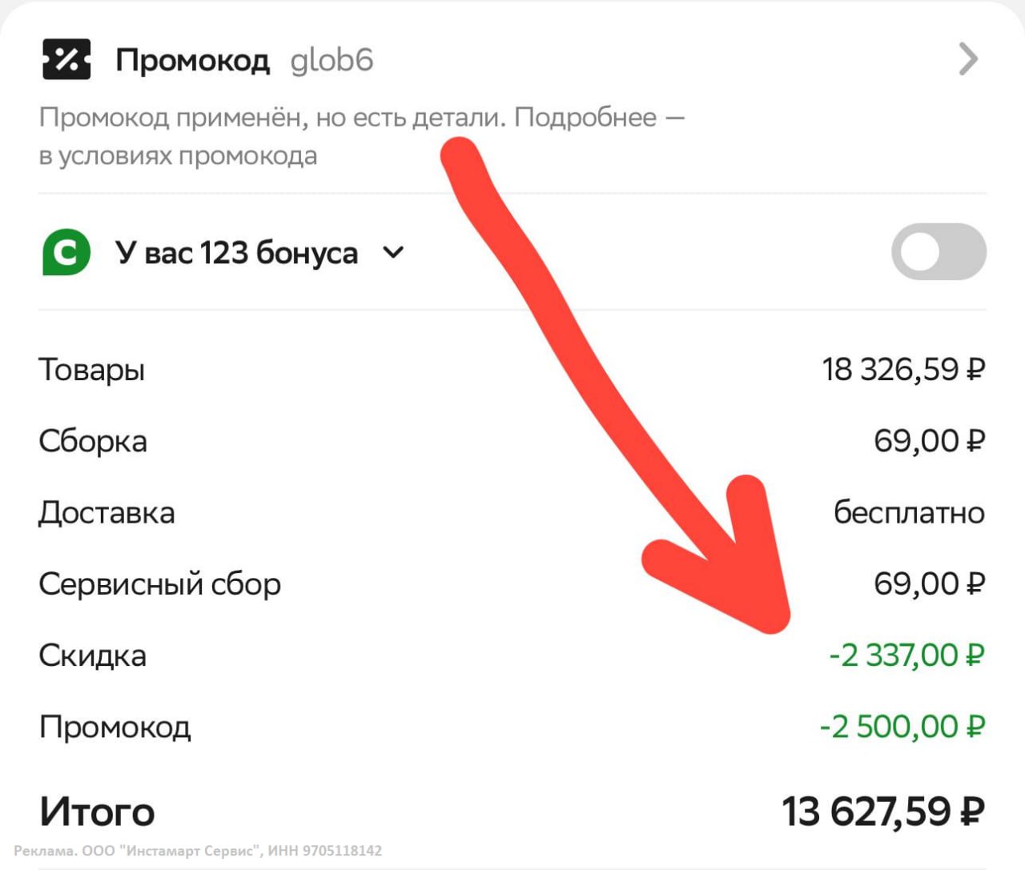Click the 69,00 ₽ service fee amount
This screenshot has width=1025, height=870.
[x=928, y=584]
